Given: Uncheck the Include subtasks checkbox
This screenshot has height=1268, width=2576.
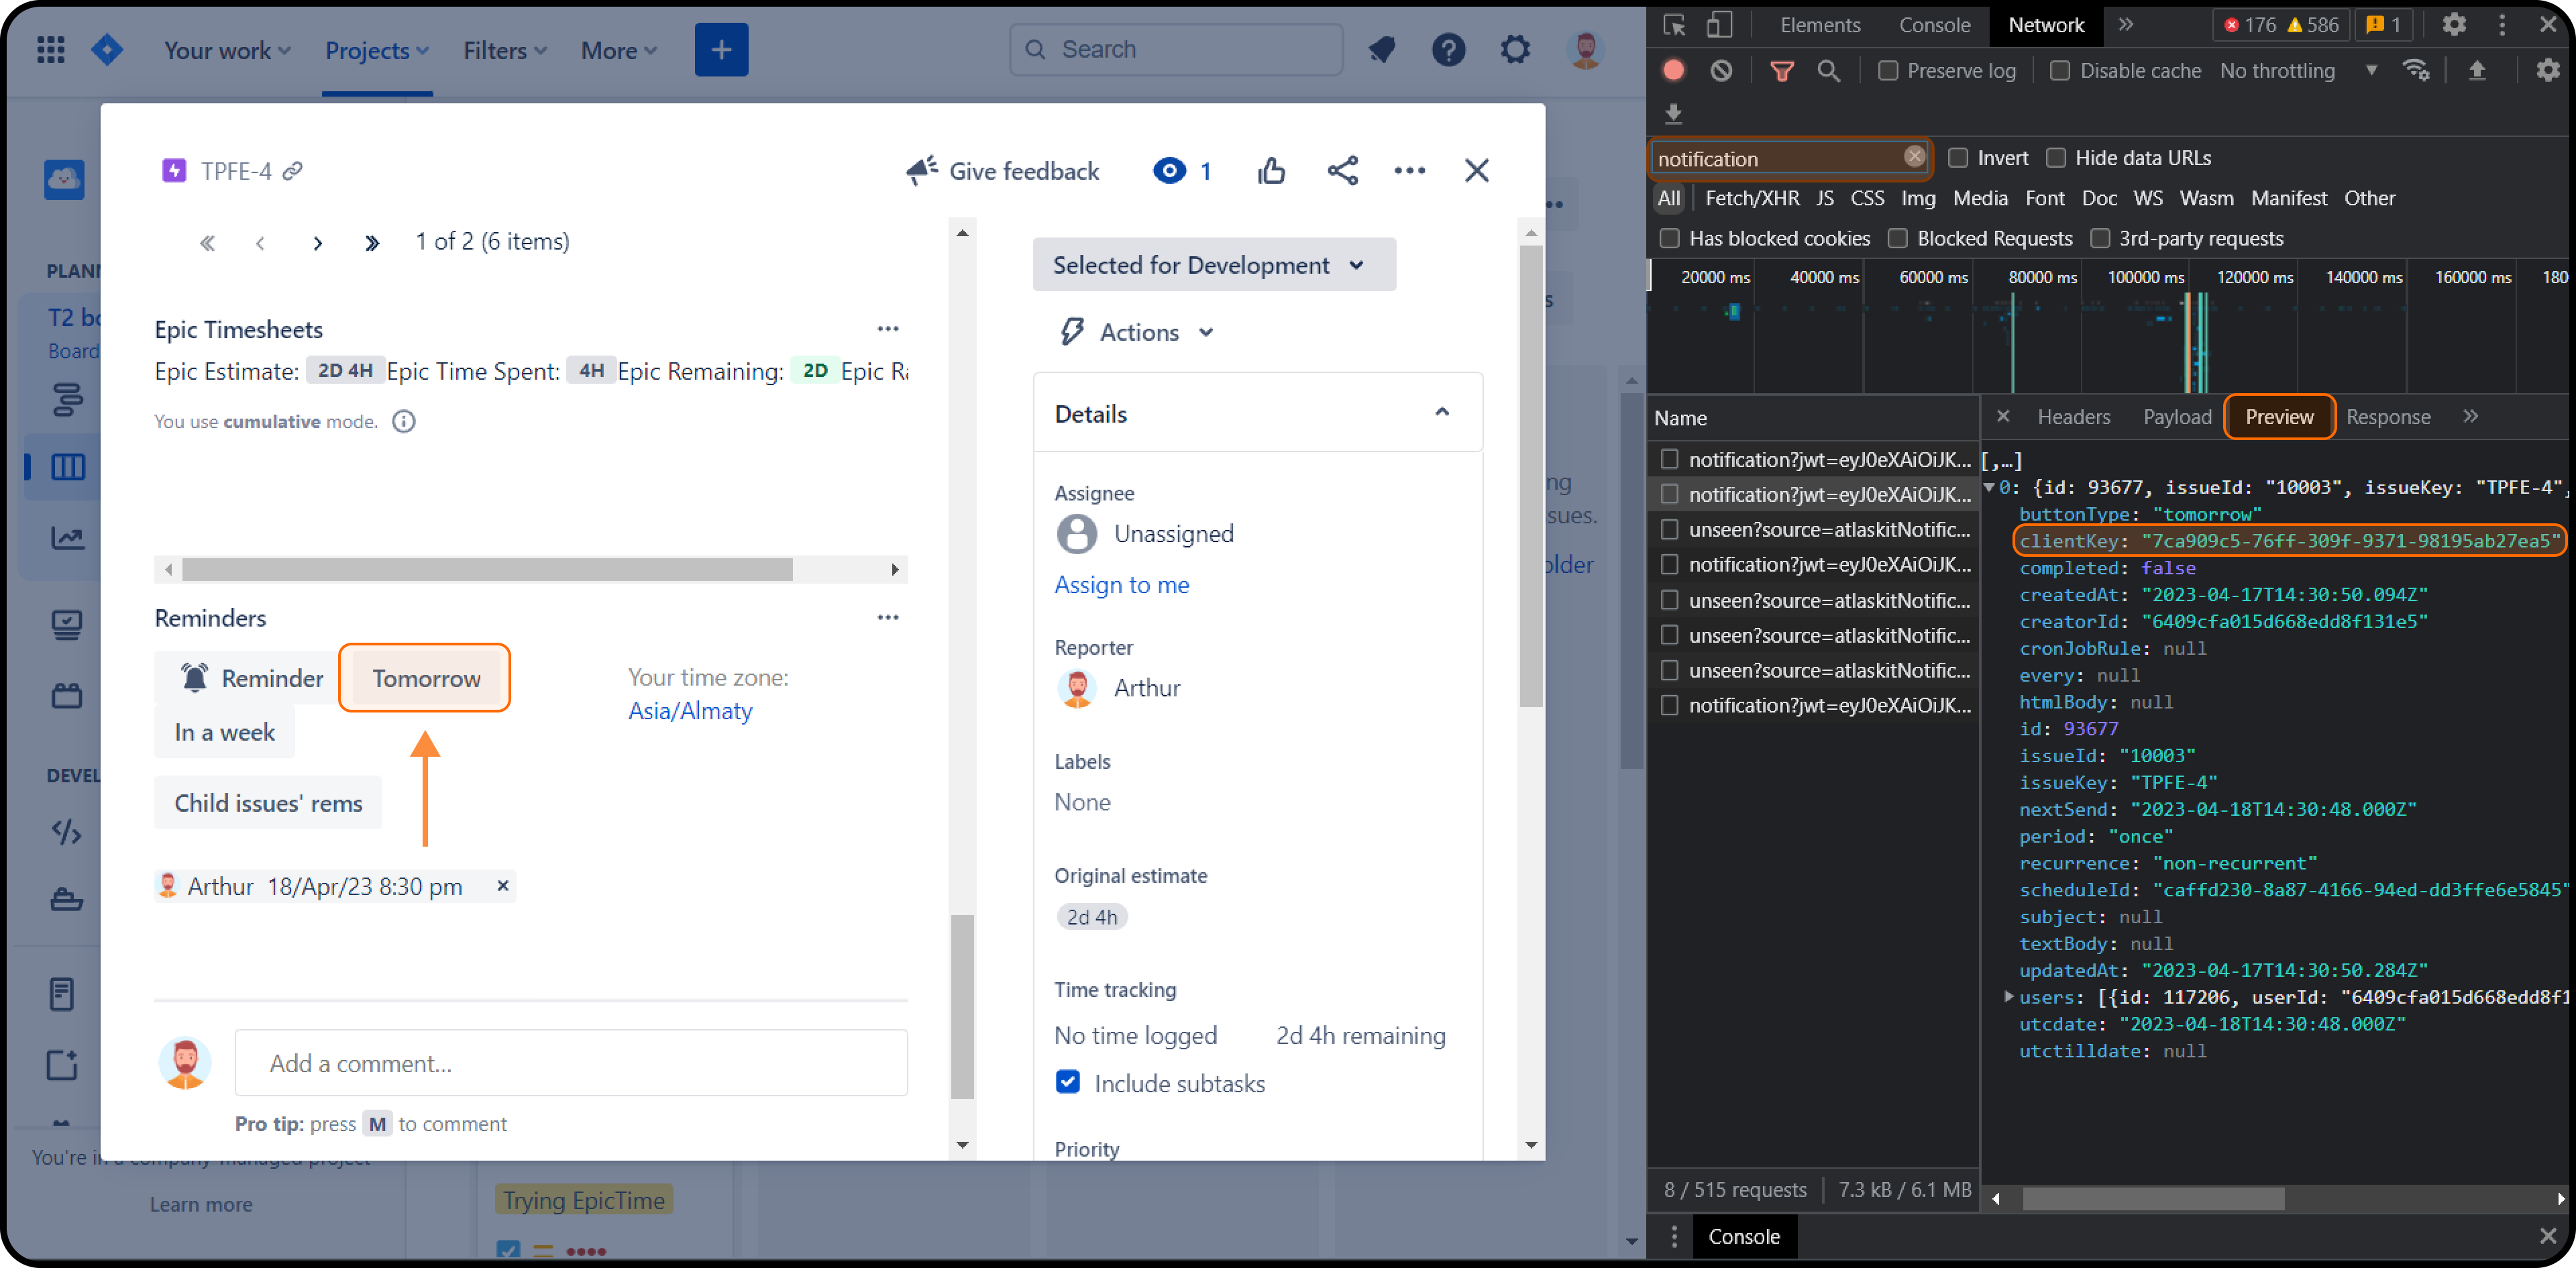Looking at the screenshot, I should [x=1068, y=1082].
